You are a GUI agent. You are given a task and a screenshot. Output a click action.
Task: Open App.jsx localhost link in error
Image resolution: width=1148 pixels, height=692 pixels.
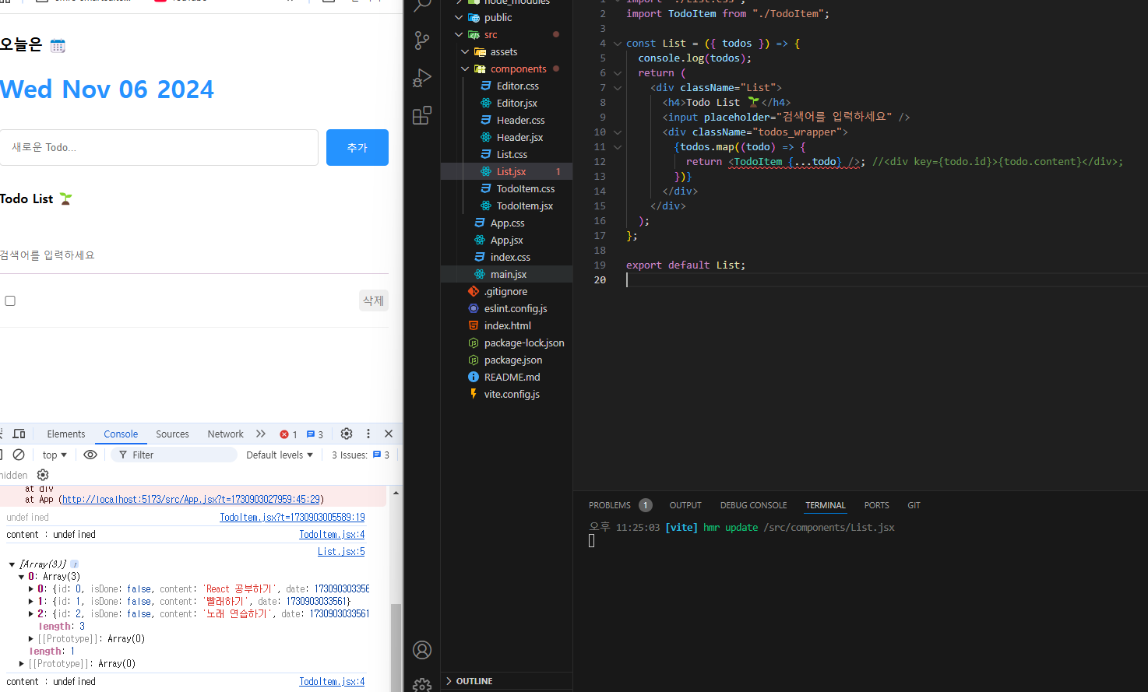(x=191, y=499)
